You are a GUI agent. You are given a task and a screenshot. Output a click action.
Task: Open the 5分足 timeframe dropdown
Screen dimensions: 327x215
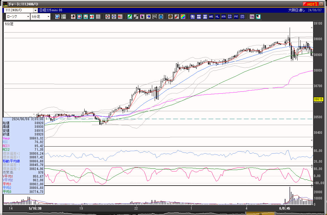pyautogui.click(x=40, y=17)
